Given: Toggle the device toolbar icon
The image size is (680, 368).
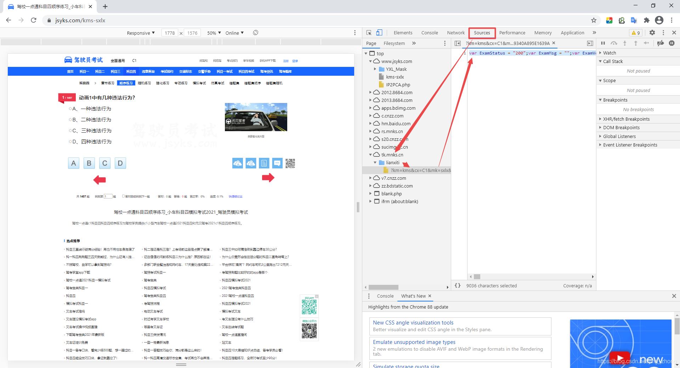Looking at the screenshot, I should click(379, 33).
